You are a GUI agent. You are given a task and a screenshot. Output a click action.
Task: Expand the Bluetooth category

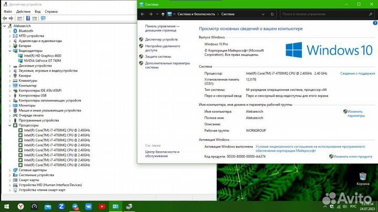point(10,31)
